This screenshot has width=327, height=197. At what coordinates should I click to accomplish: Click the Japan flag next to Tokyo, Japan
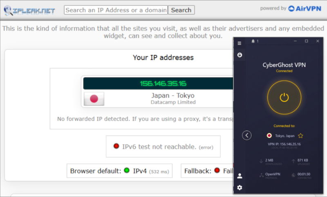point(269,136)
